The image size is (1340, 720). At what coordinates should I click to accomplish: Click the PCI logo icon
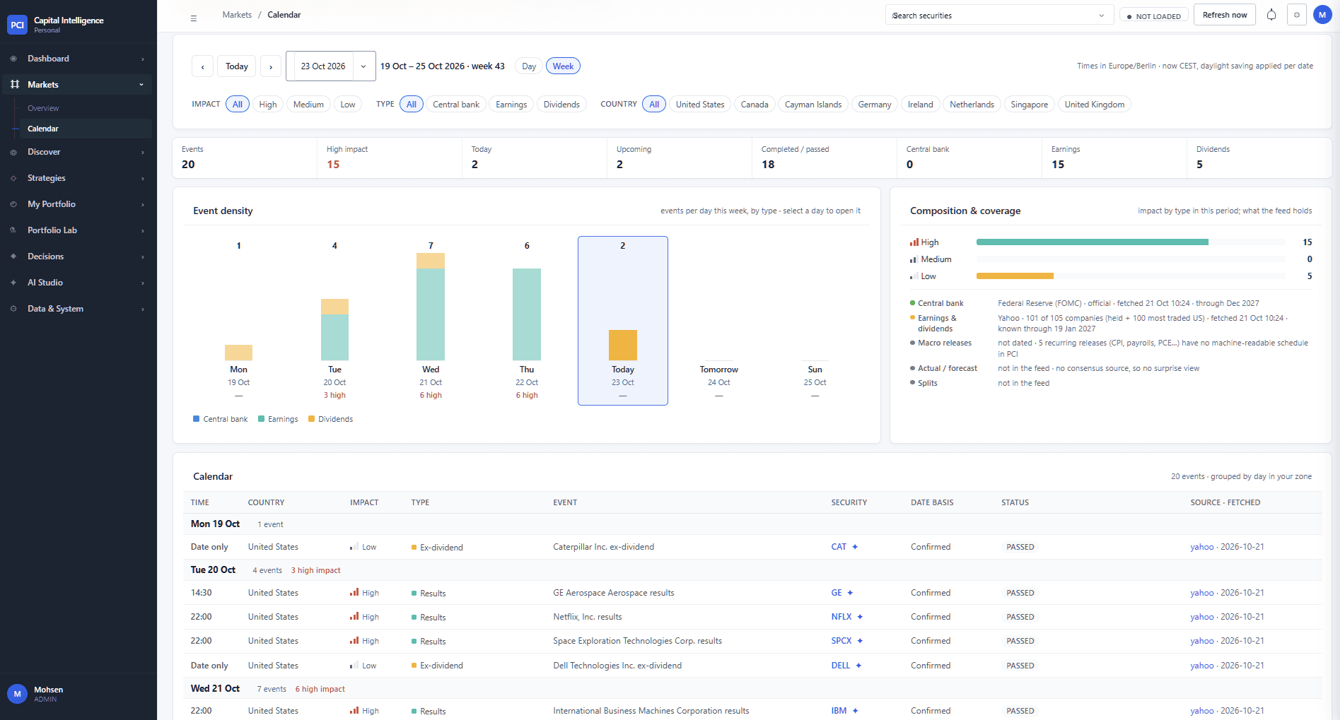17,25
